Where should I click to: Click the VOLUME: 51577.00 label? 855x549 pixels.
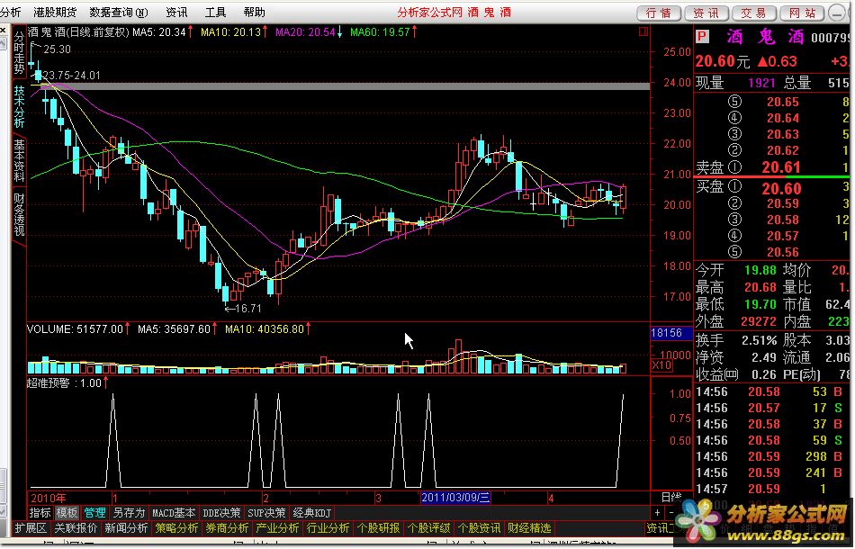78,329
